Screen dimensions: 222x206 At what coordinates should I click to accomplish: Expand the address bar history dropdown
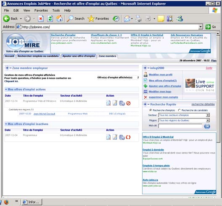point(201,27)
